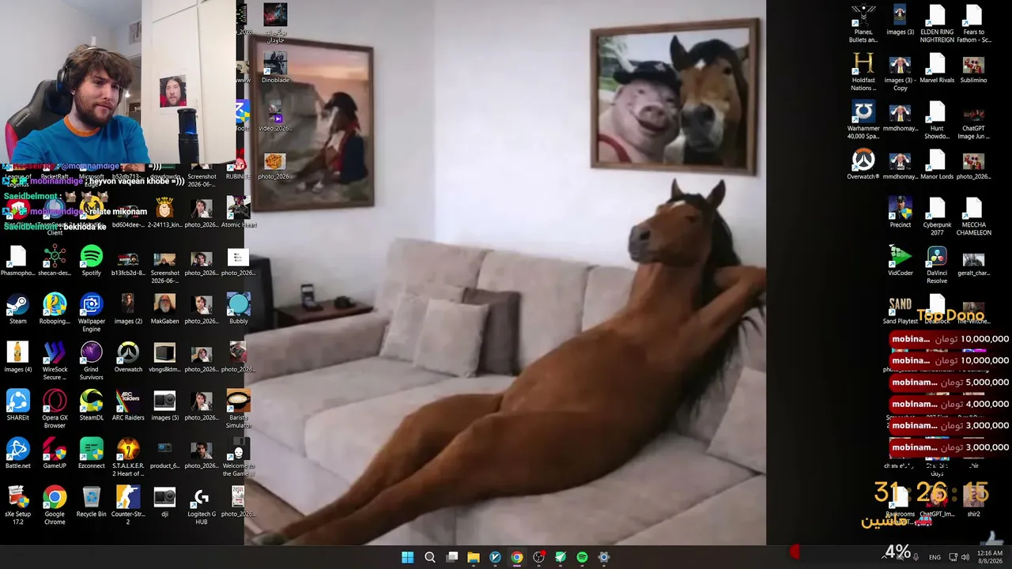Launch the VidCoder desktop shortcut
This screenshot has width=1012, height=569.
coord(900,262)
